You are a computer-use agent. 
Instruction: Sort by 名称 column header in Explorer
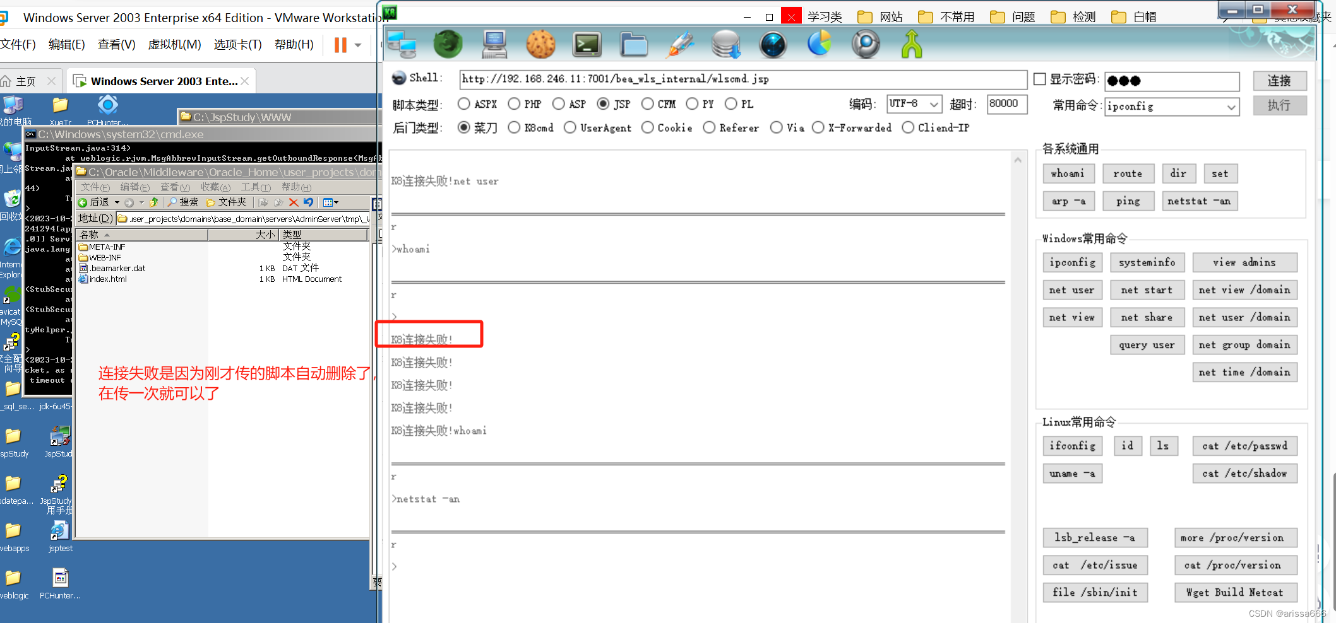(x=141, y=235)
